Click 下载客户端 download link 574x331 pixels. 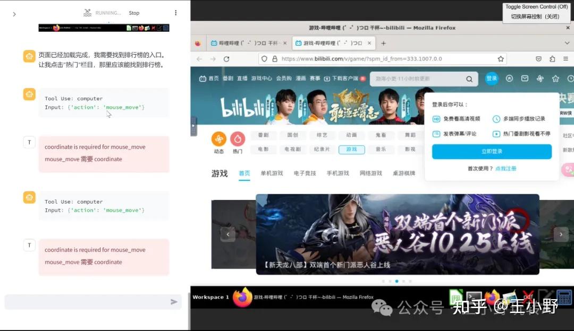(344, 79)
